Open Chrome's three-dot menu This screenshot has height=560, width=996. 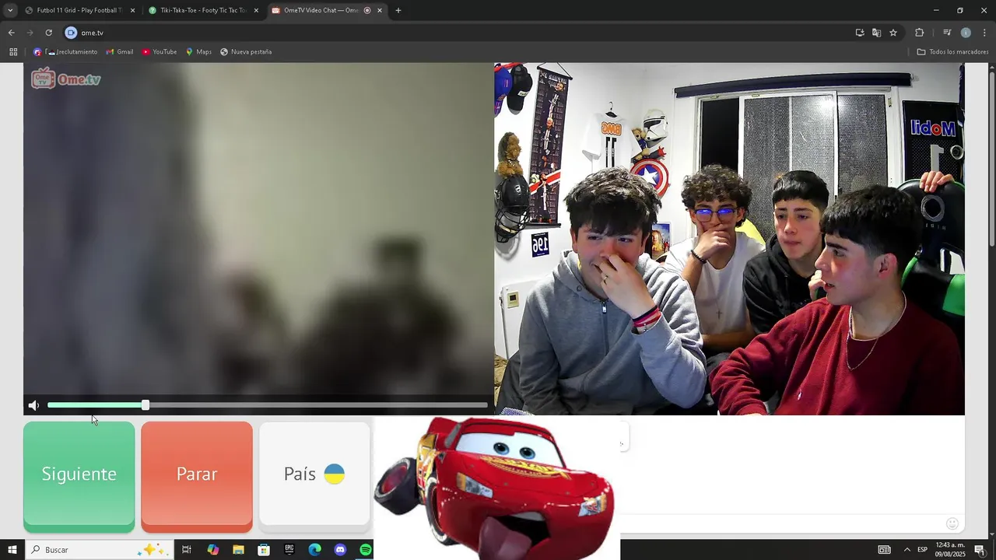(x=984, y=33)
